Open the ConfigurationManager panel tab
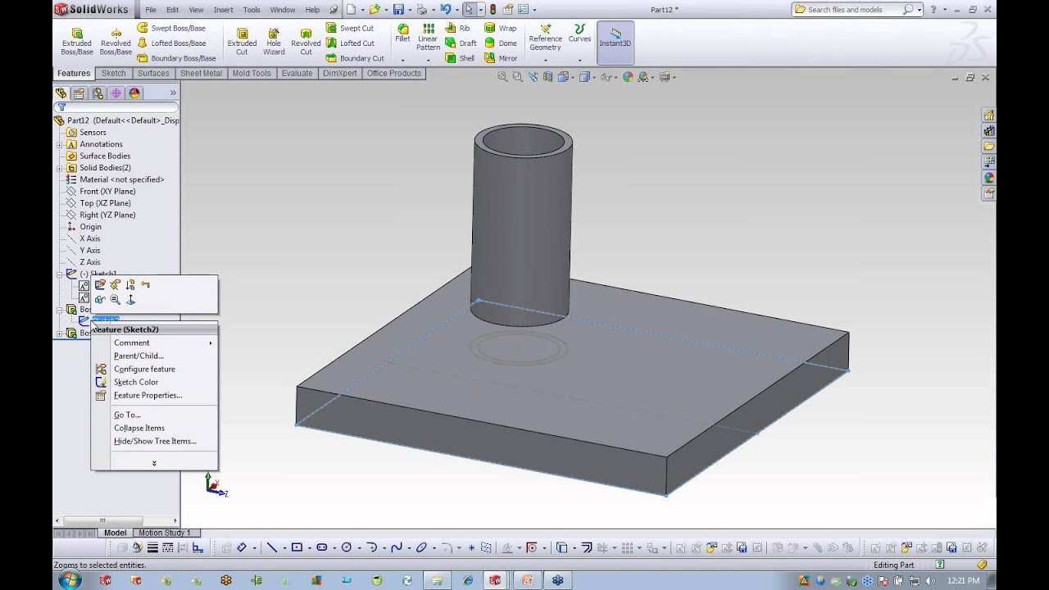This screenshot has height=590, width=1049. (98, 93)
